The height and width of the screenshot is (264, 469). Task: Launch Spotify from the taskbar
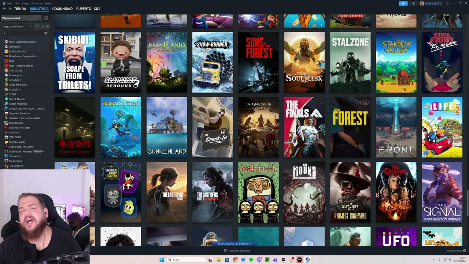click(251, 260)
